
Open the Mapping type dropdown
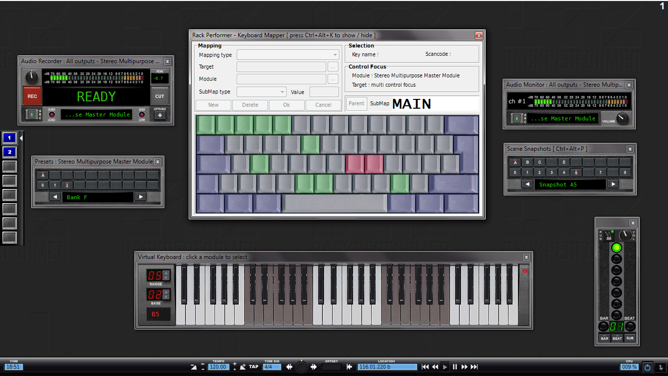[288, 55]
